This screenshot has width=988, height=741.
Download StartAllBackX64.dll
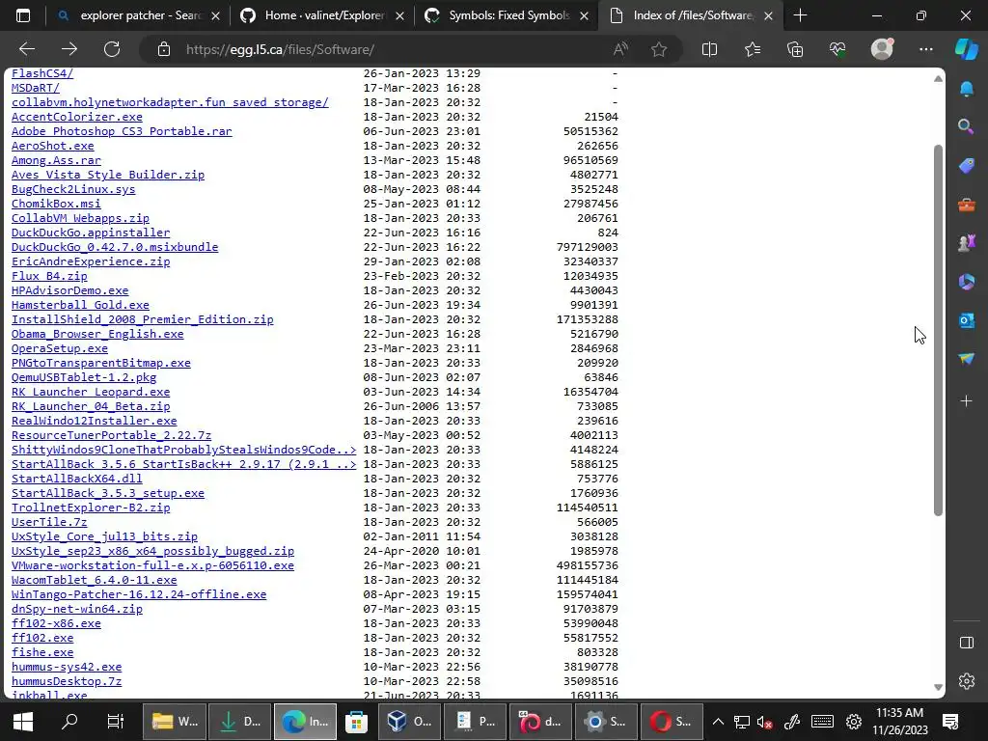tap(77, 479)
